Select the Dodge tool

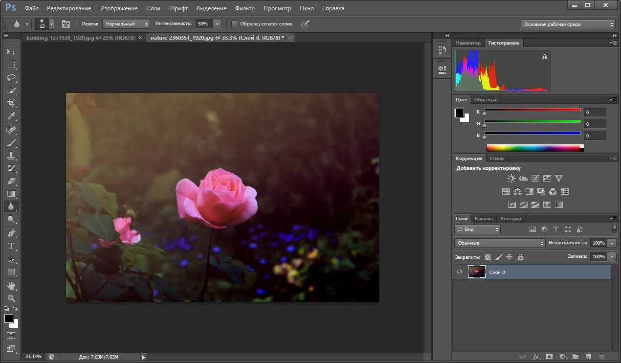click(x=11, y=220)
